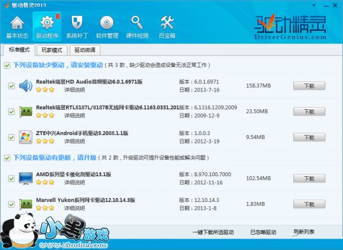Click the 158.37MB size value
343x250 pixels.
click(258, 86)
